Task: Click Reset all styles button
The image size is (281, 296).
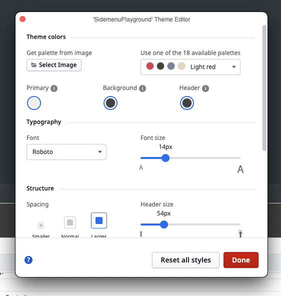Action: [x=185, y=260]
